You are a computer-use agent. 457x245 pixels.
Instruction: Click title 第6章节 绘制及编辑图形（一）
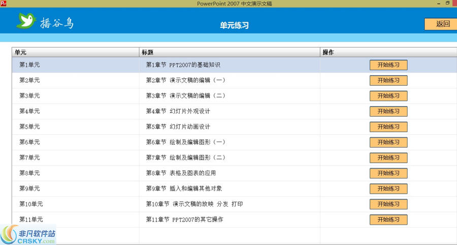tap(186, 142)
